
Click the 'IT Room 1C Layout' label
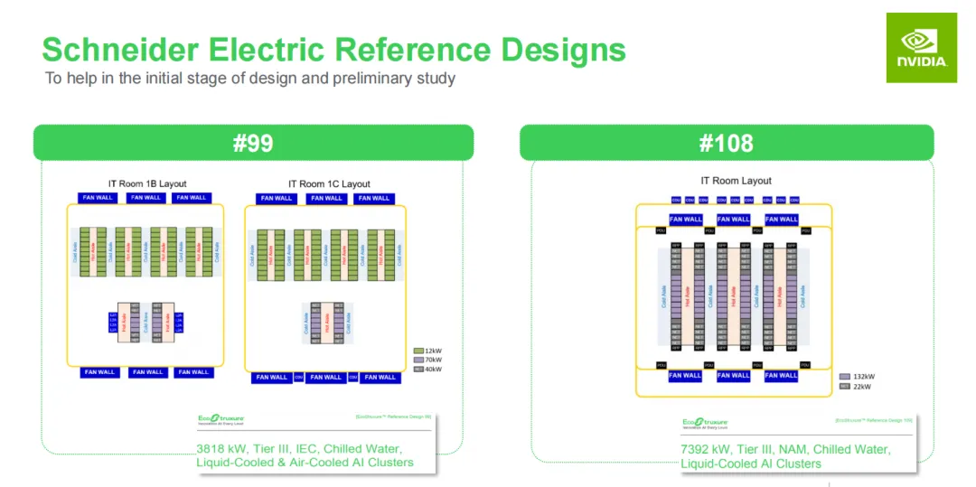coord(329,183)
